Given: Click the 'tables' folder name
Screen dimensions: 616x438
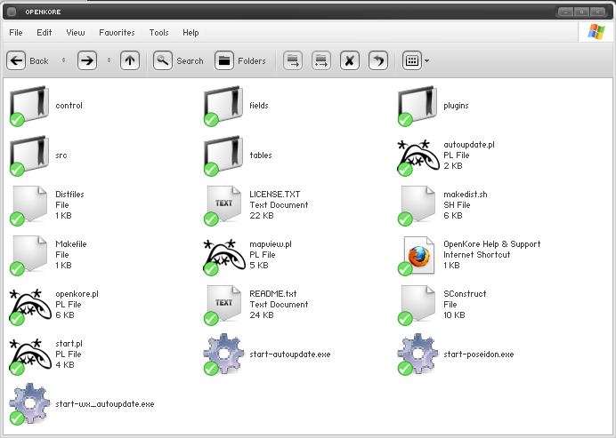Looking at the screenshot, I should [x=261, y=155].
